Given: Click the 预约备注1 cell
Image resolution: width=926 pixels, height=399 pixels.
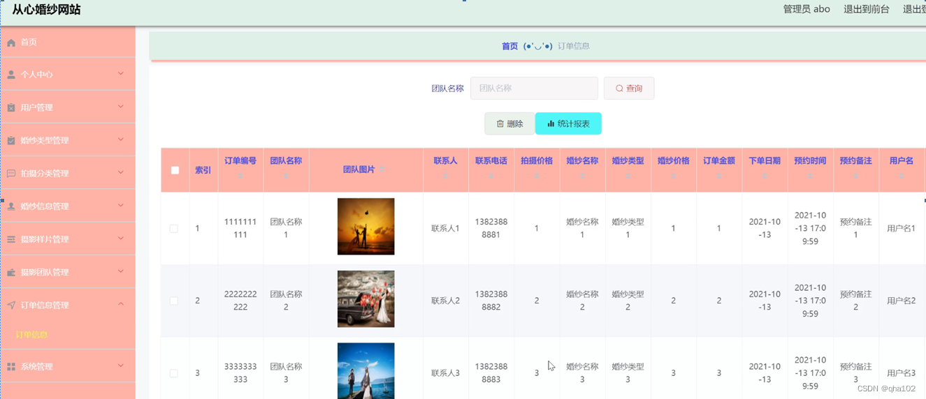Looking at the screenshot, I should click(855, 228).
